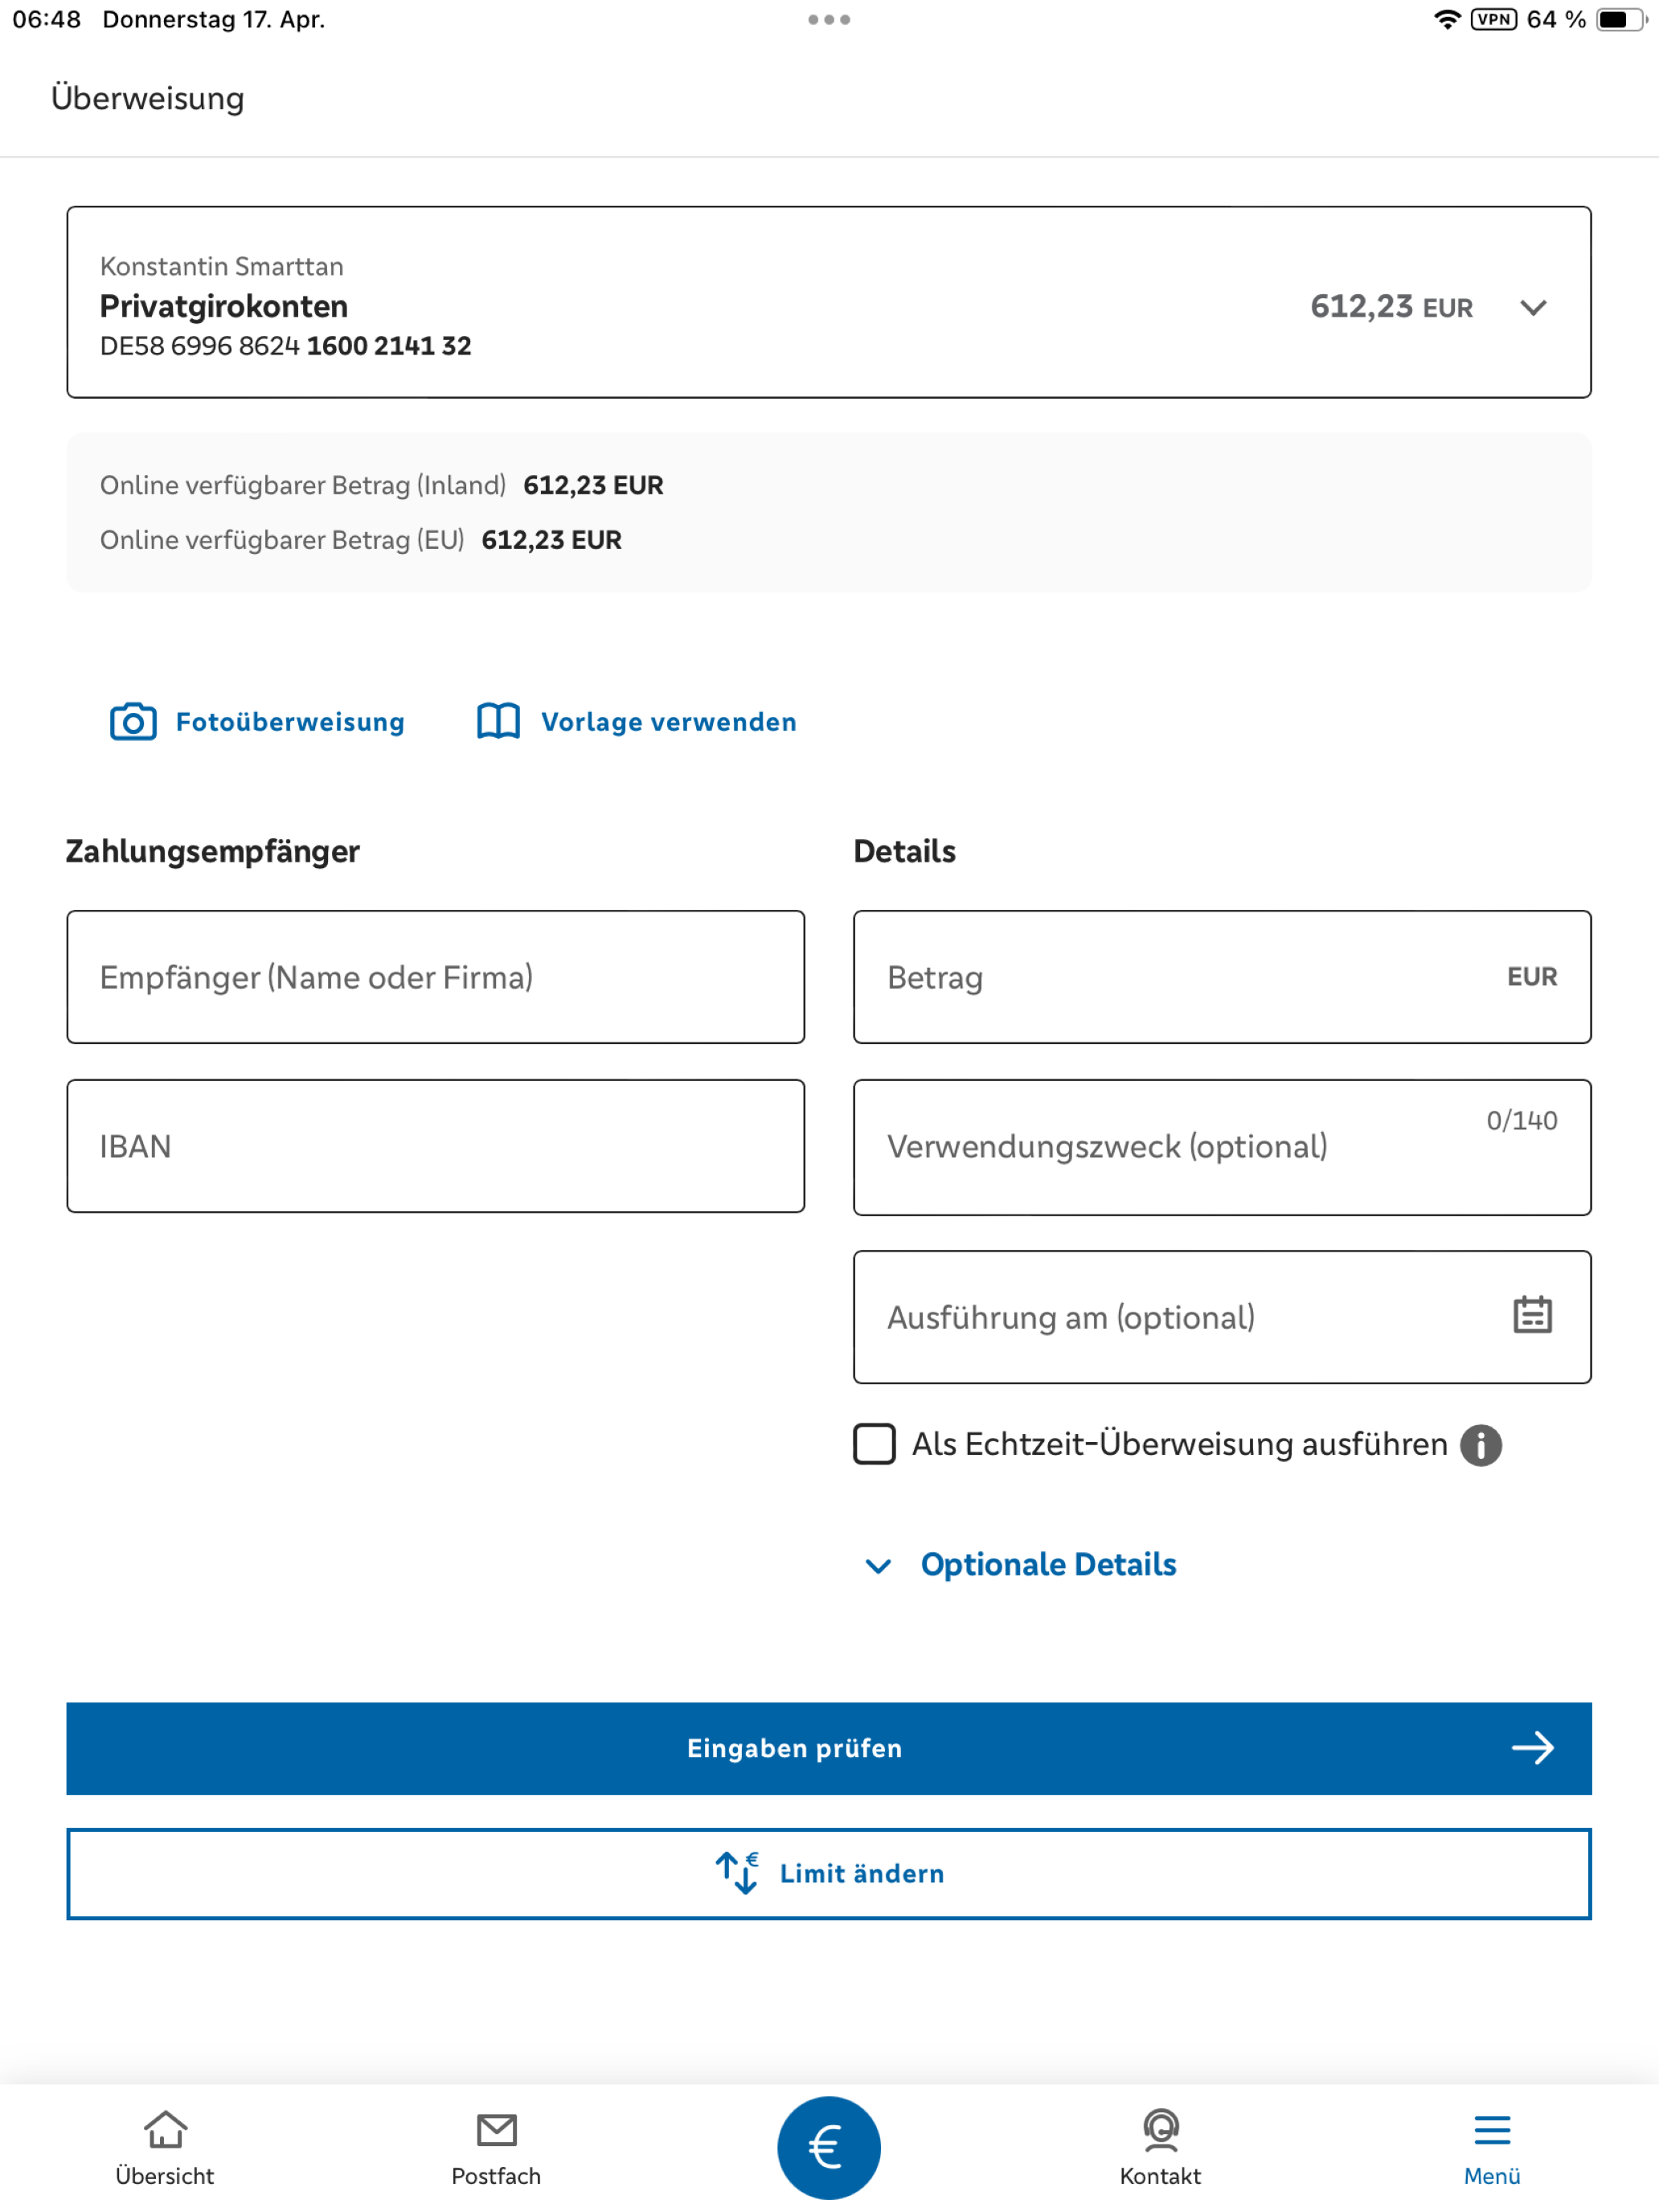Viewport: 1659px width, 2212px height.
Task: Enable Als Echtzeit-Überweisung ausführen checkbox
Action: (x=874, y=1444)
